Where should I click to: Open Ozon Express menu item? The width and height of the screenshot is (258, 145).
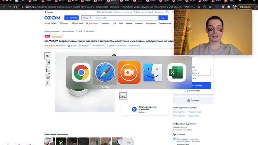[92, 23]
